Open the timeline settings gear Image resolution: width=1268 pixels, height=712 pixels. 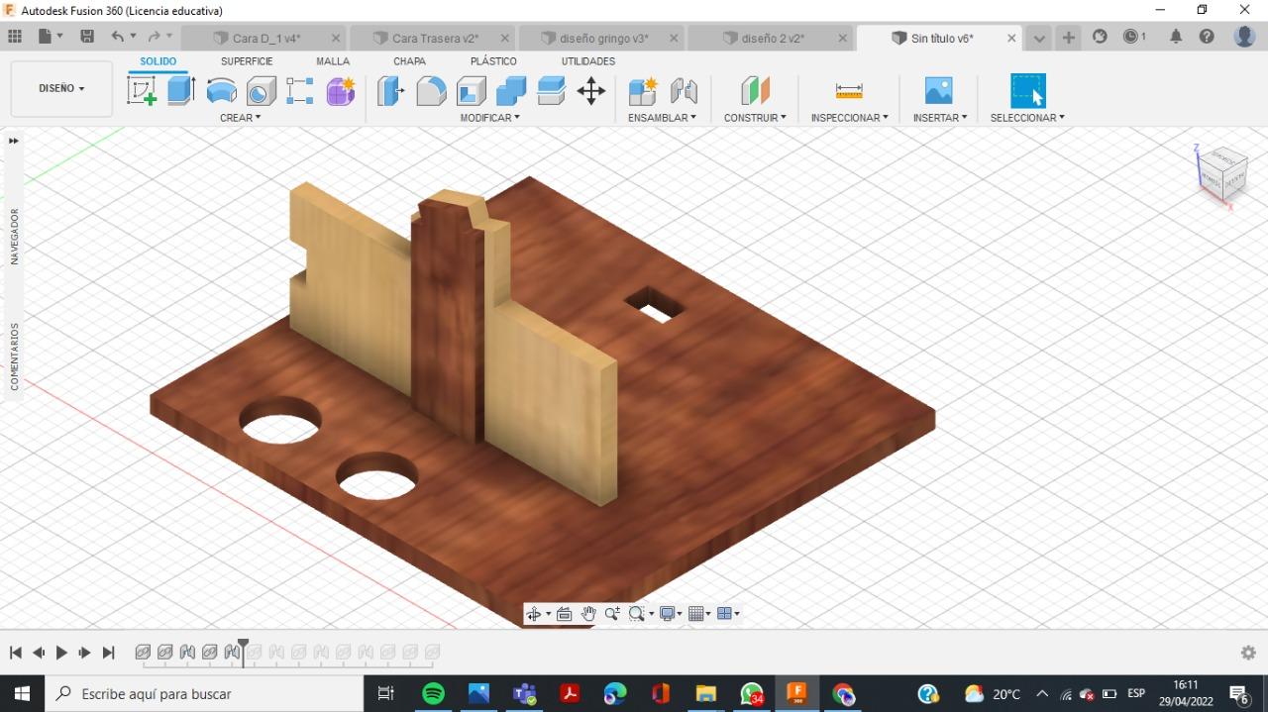(x=1248, y=653)
